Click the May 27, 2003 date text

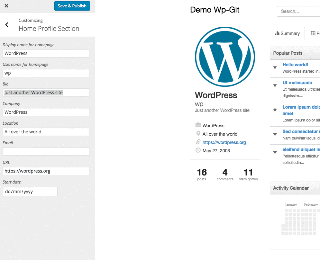pyautogui.click(x=216, y=151)
